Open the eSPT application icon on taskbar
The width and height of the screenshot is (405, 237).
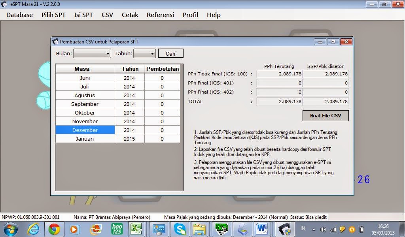(x=284, y=229)
